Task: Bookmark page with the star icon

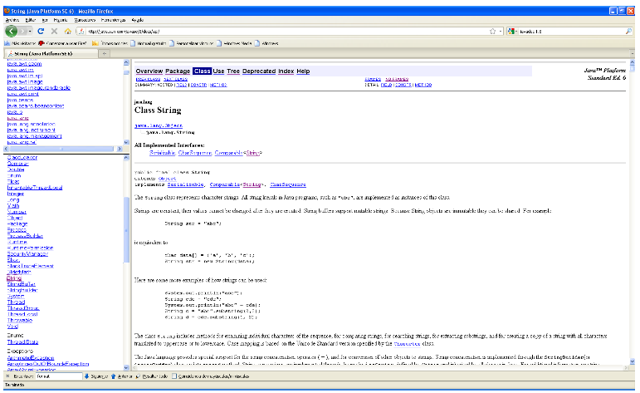Action: 492,31
